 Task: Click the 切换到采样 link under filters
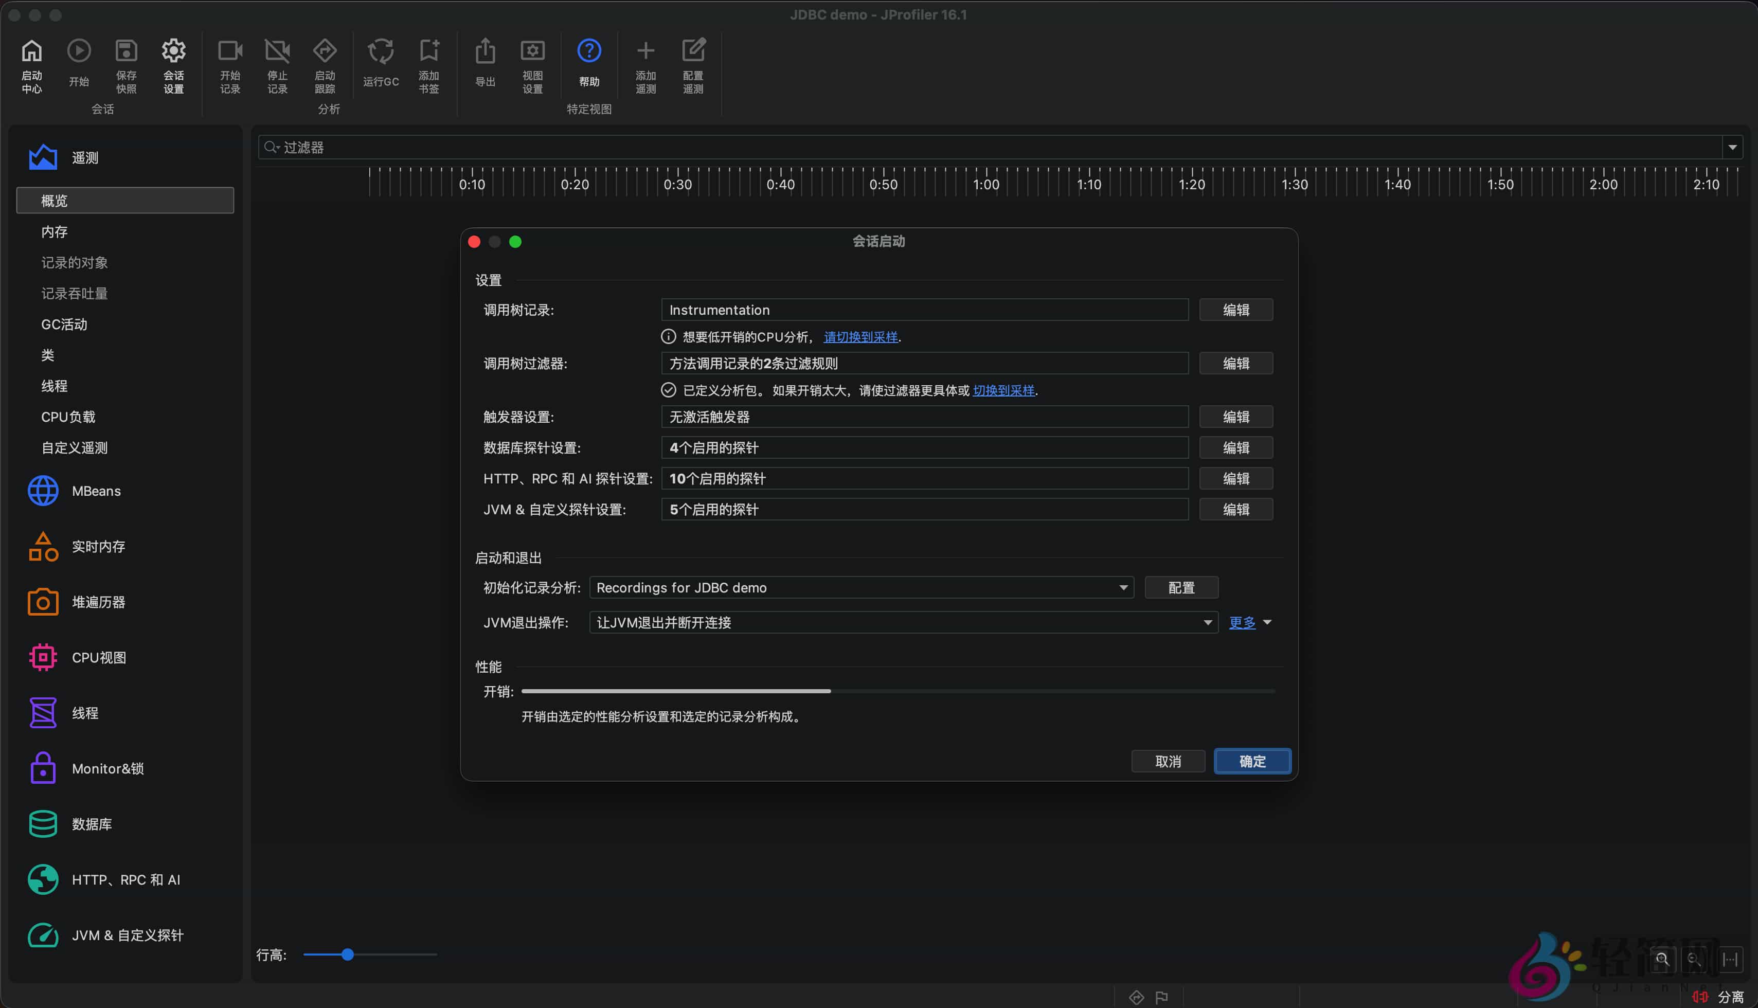click(x=1003, y=390)
